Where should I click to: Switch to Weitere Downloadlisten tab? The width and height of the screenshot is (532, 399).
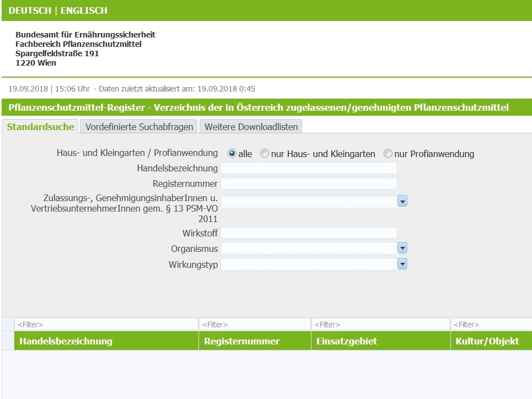[251, 127]
